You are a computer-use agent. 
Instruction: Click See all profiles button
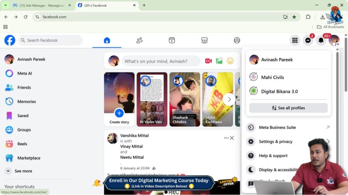[x=288, y=108]
